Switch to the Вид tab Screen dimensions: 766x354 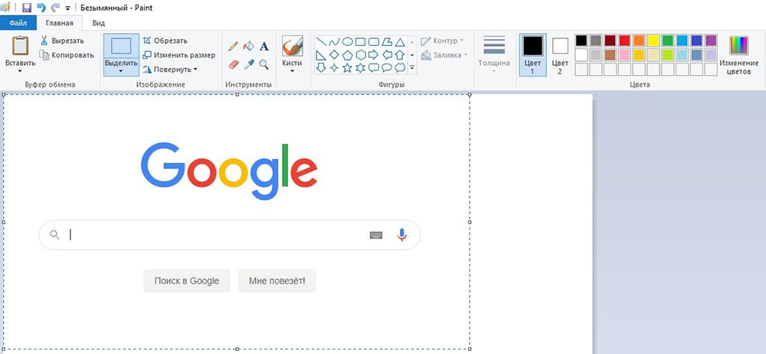tap(99, 23)
